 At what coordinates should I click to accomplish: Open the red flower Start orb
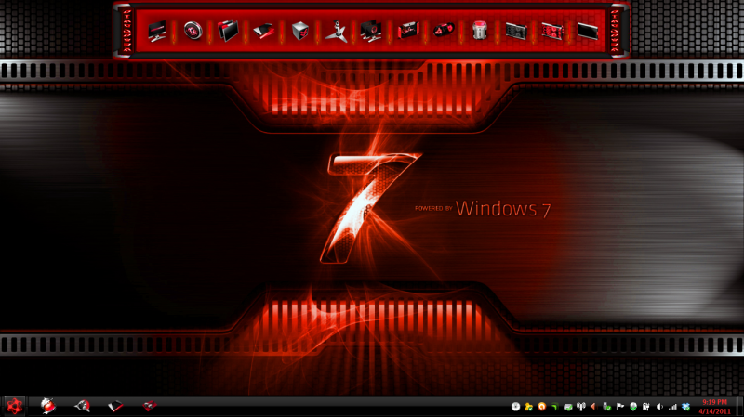(x=14, y=406)
